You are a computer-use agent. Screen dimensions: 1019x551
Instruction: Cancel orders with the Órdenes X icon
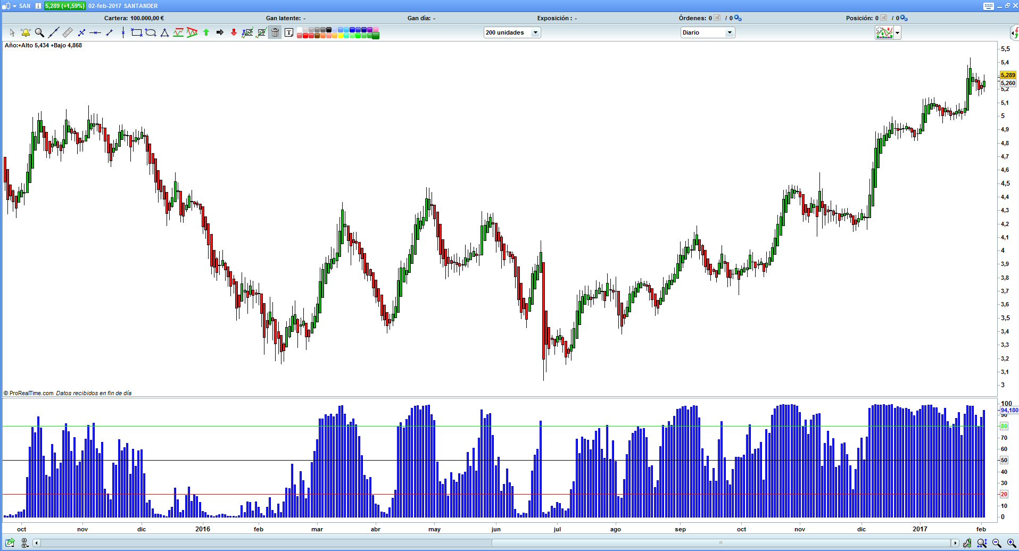click(x=717, y=18)
